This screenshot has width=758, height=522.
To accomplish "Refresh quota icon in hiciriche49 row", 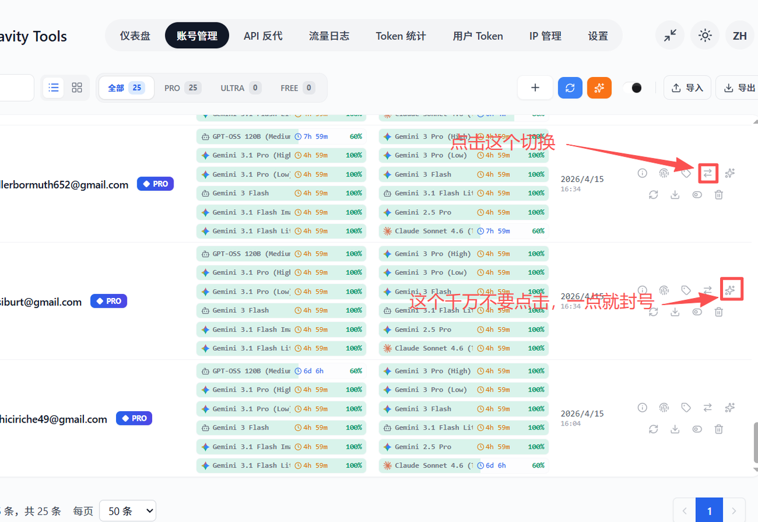I will tap(653, 429).
